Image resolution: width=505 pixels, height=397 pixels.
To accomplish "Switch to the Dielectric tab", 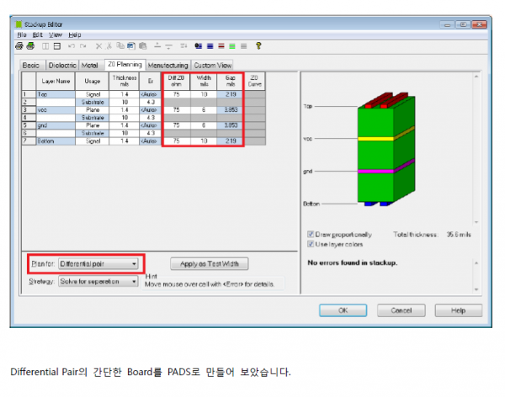I will coord(61,64).
